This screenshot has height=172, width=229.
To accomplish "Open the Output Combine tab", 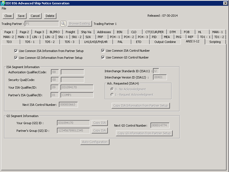I will (x=165, y=42).
